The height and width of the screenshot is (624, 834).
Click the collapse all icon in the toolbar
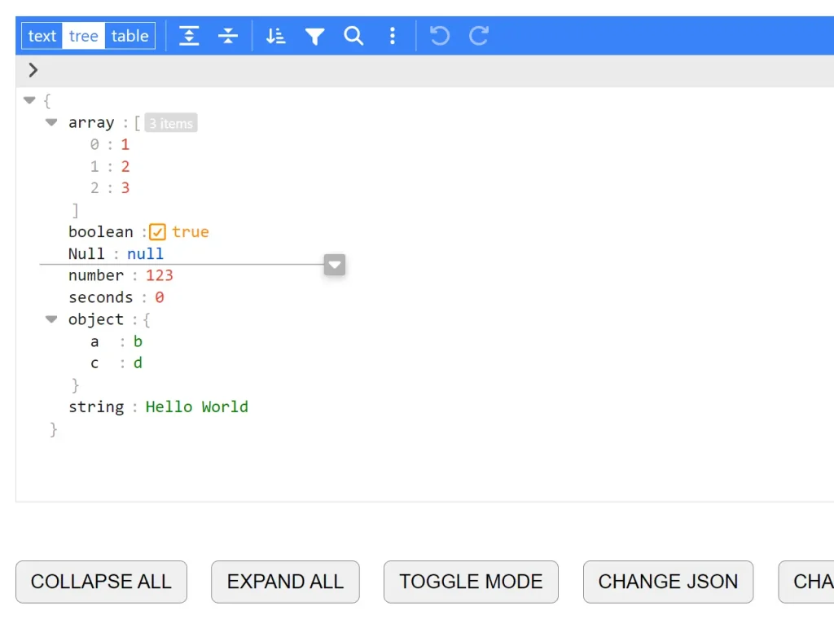pyautogui.click(x=228, y=35)
